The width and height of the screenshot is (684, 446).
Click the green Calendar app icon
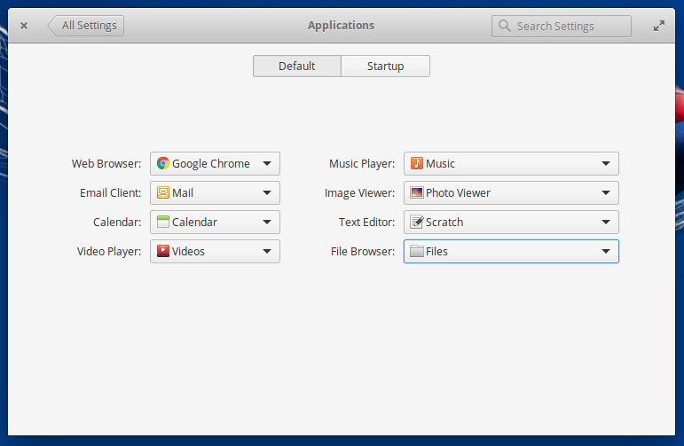[x=163, y=222]
